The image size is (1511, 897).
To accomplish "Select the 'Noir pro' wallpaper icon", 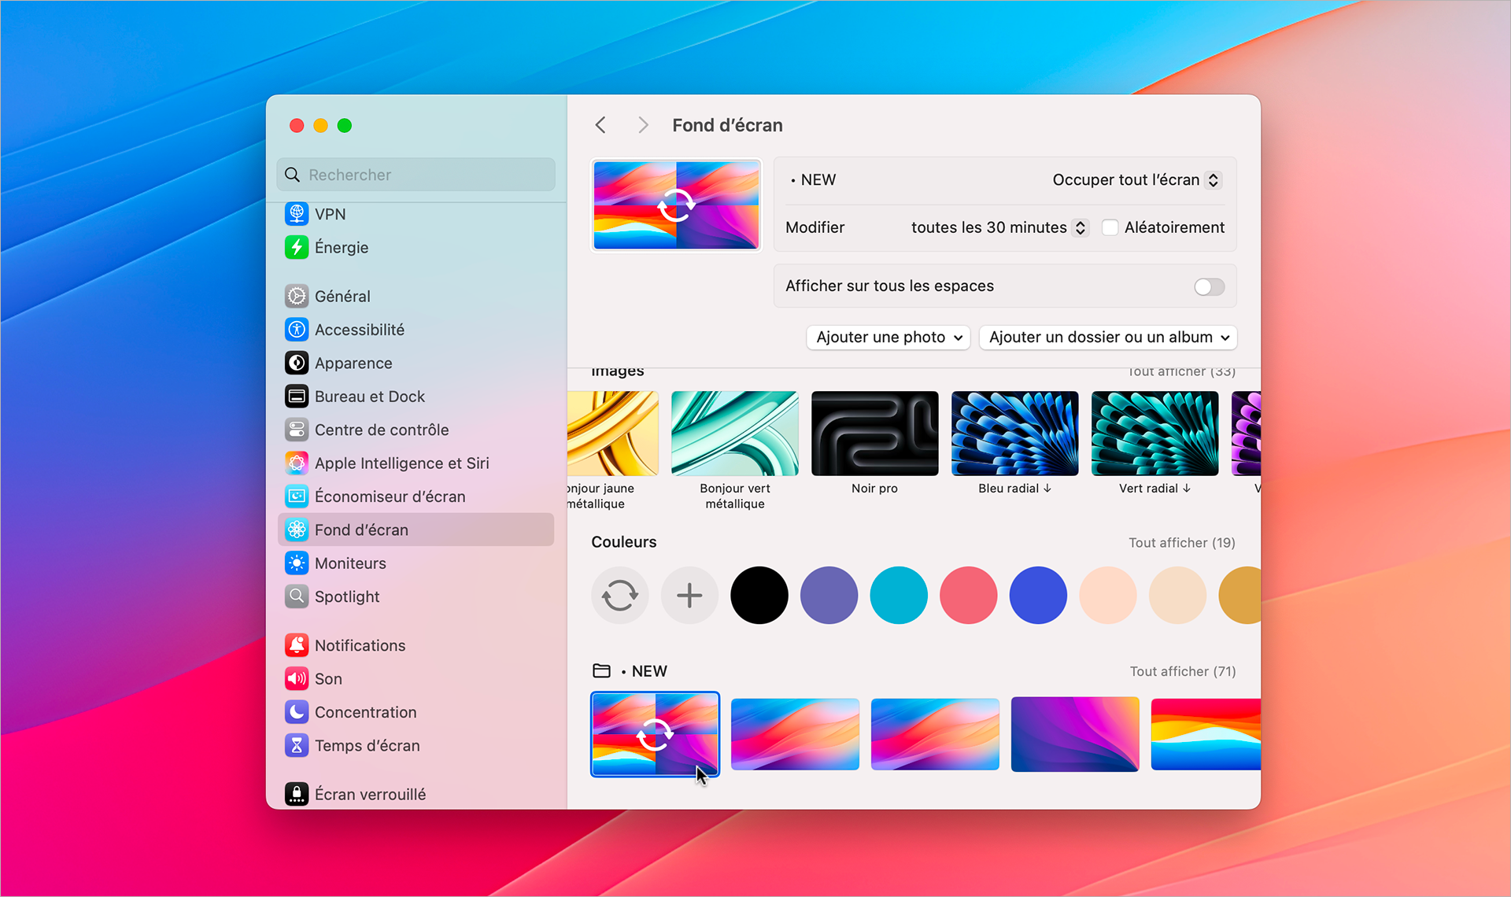I will (x=874, y=433).
